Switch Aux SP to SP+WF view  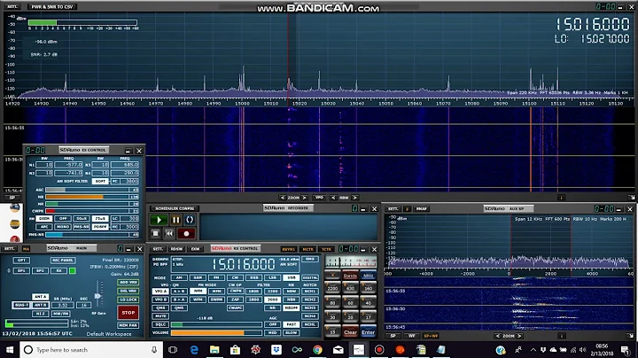click(431, 336)
